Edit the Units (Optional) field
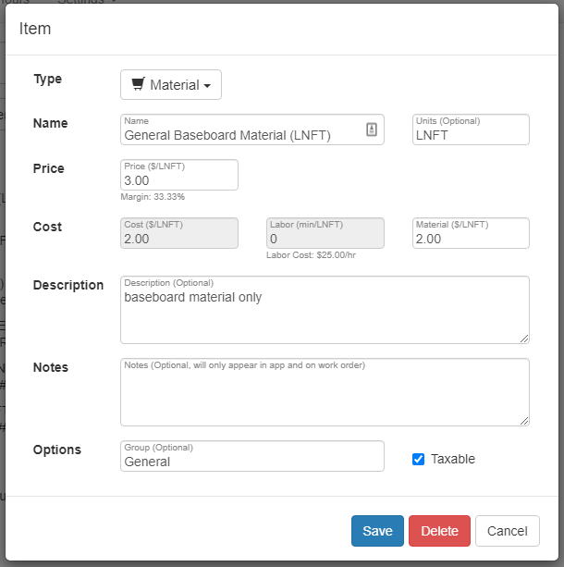Viewport: 564px width, 567px height. pyautogui.click(x=471, y=129)
